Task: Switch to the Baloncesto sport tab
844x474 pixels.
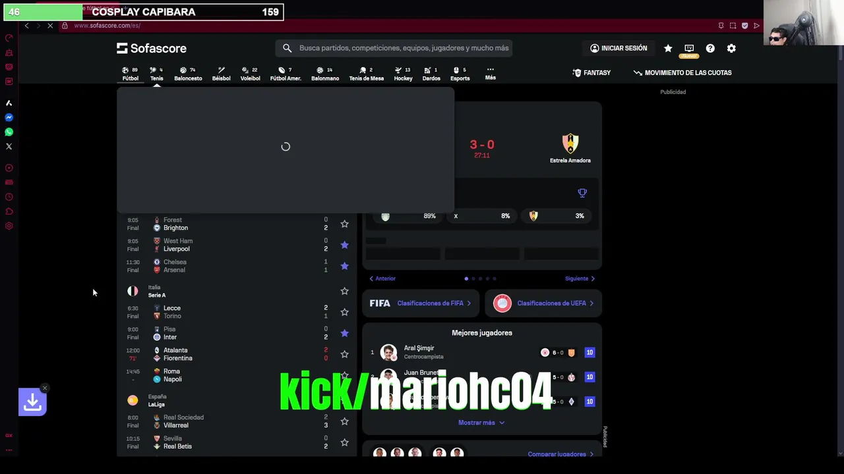Action: tap(188, 74)
